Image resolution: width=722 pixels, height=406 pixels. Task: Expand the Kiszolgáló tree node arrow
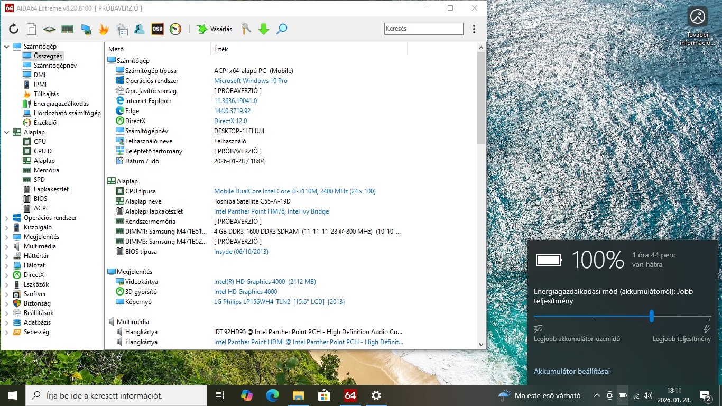click(7, 227)
